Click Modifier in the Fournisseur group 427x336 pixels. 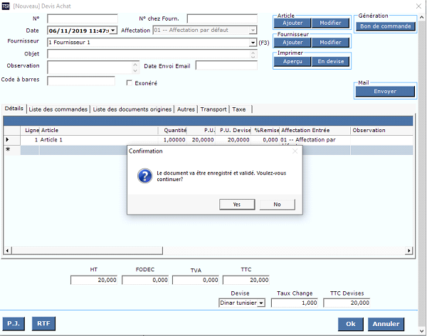tap(330, 42)
